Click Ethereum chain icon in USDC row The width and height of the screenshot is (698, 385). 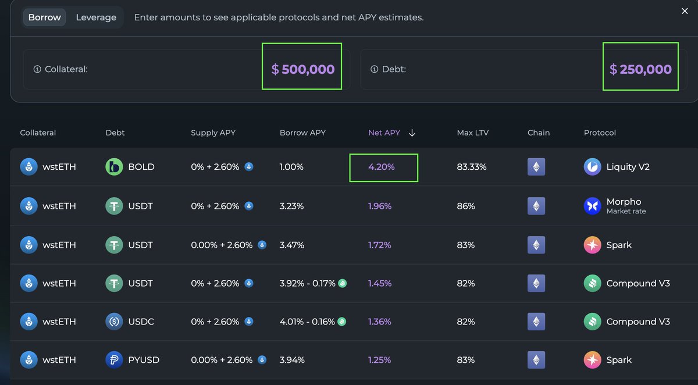point(536,322)
